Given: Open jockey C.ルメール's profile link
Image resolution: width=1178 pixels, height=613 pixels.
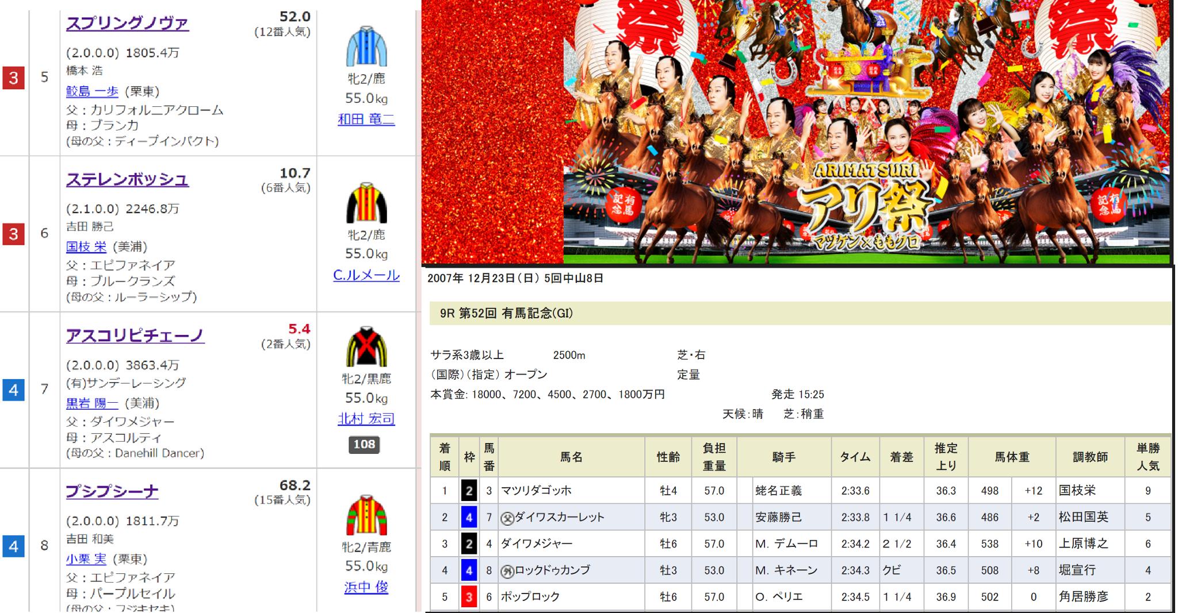Looking at the screenshot, I should click(x=366, y=275).
